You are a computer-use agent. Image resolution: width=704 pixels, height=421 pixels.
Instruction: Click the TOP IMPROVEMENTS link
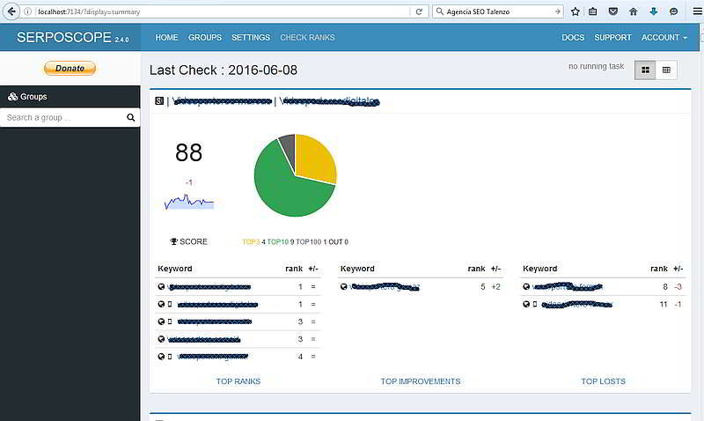coord(420,381)
